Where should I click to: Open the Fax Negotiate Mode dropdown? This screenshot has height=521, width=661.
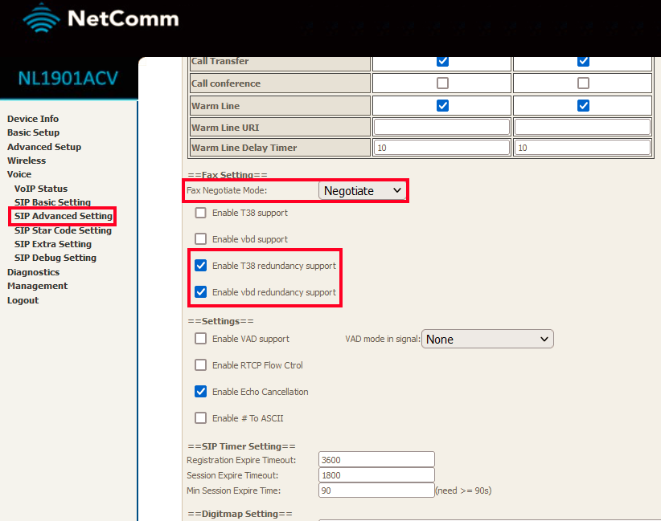pyautogui.click(x=362, y=190)
